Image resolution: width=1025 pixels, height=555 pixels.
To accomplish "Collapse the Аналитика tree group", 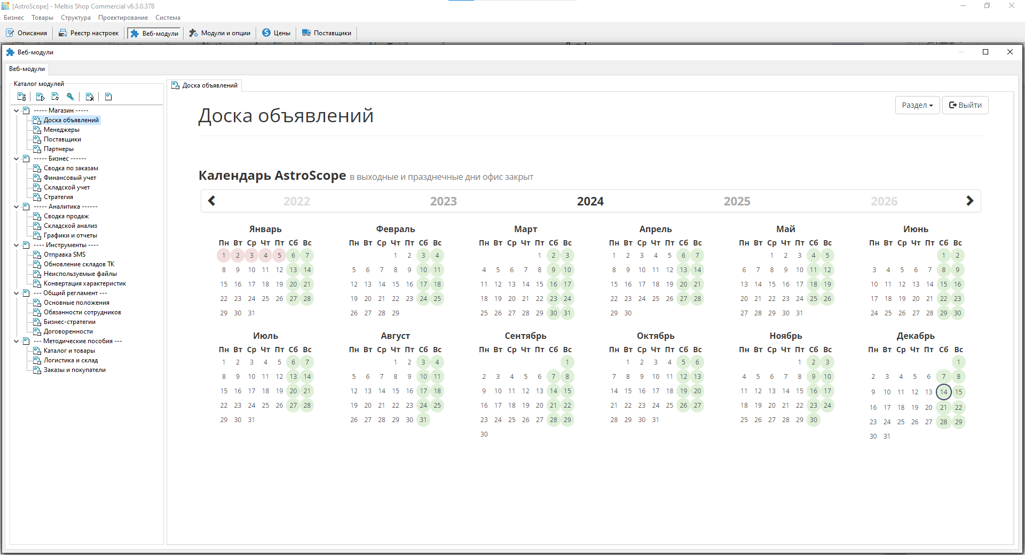I will (17, 207).
